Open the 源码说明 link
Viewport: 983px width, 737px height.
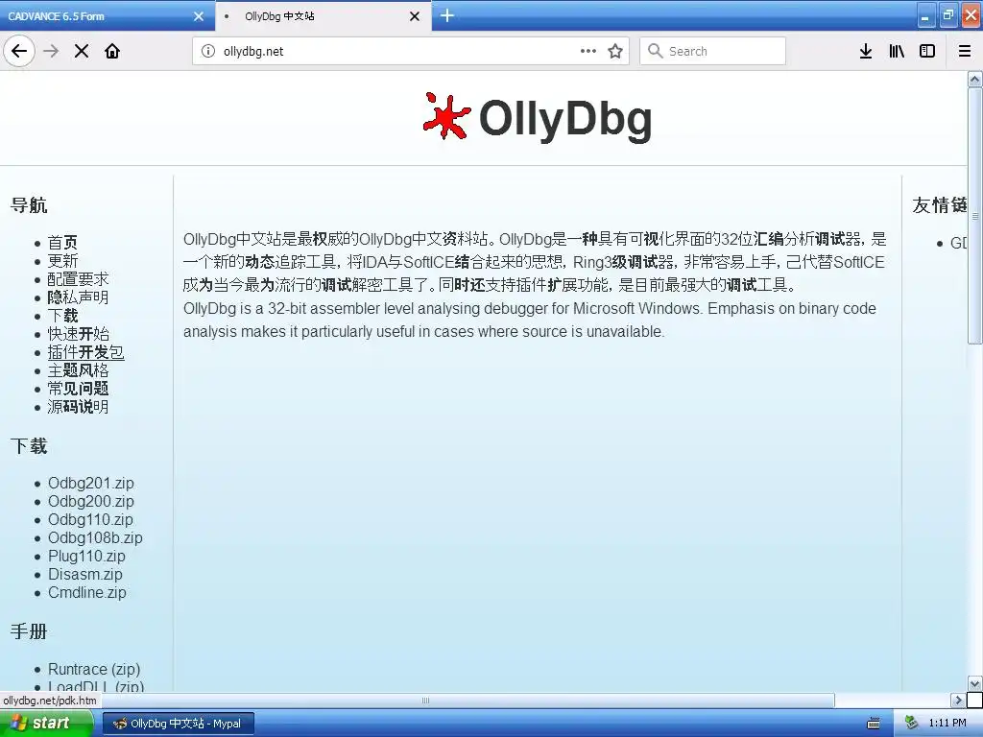[79, 407]
